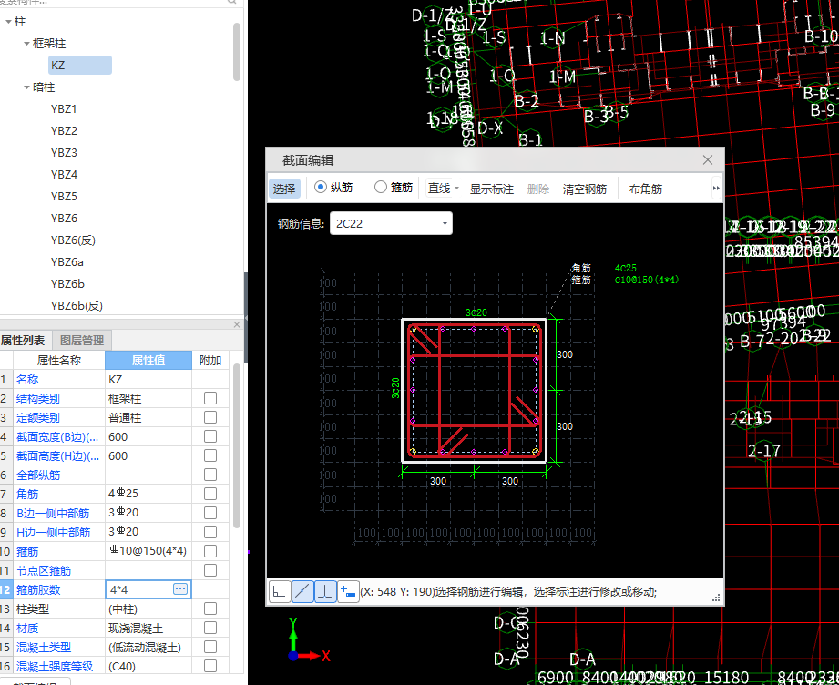Screen dimensions: 839x685
Task: Click the 属性值 column header
Action: pos(148,360)
